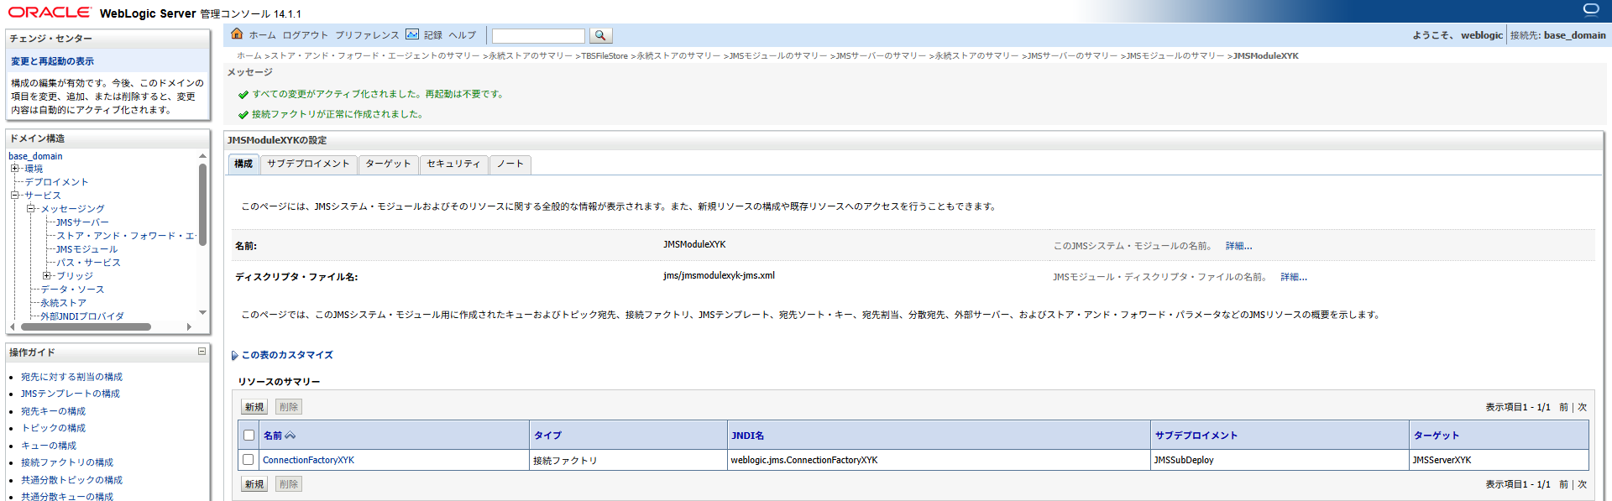Open the ターゲット tab

point(388,164)
